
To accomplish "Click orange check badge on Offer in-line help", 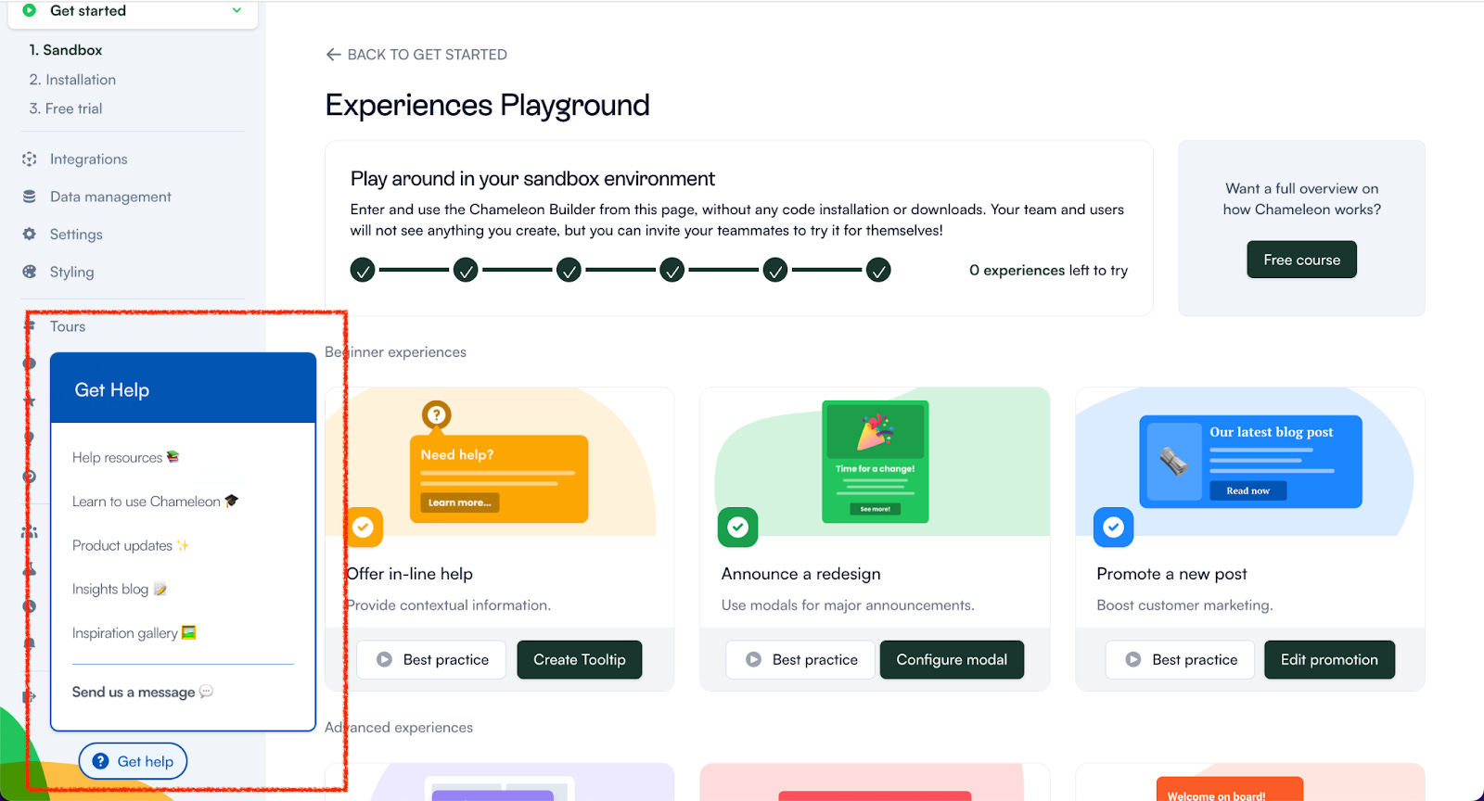I will pyautogui.click(x=363, y=527).
